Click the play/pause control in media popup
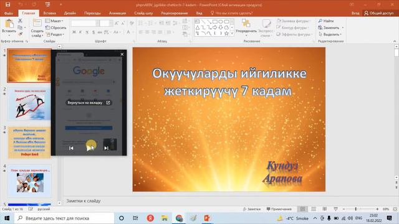The image size is (399, 224). (x=89, y=148)
